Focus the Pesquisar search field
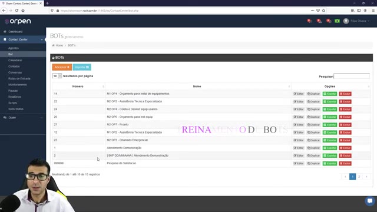The height and width of the screenshot is (212, 377). pyautogui.click(x=352, y=76)
